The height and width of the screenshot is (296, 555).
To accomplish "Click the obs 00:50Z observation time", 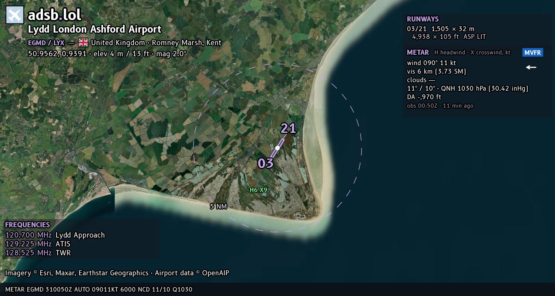I will pos(440,106).
